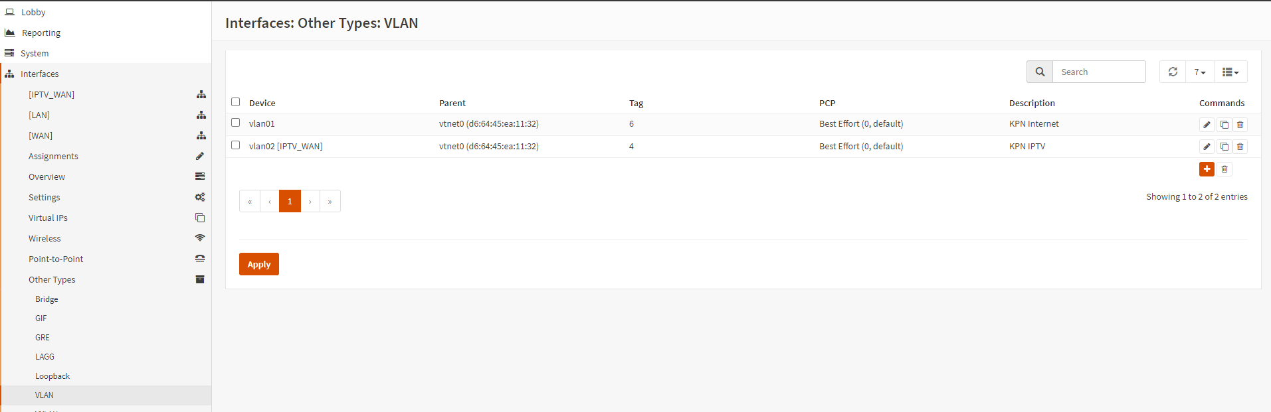Image resolution: width=1271 pixels, height=412 pixels.
Task: Check the vlan01 row checkbox
Action: pyautogui.click(x=235, y=123)
